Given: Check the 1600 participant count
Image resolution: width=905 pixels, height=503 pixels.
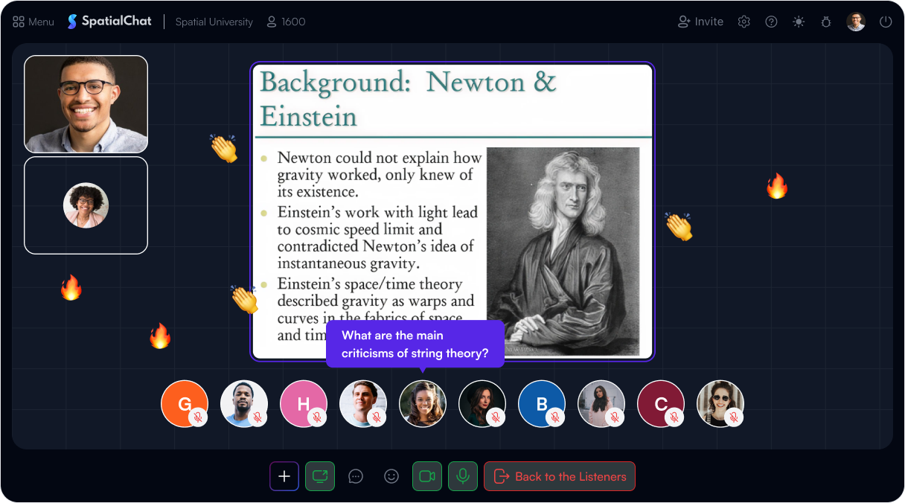Looking at the screenshot, I should click(x=286, y=22).
